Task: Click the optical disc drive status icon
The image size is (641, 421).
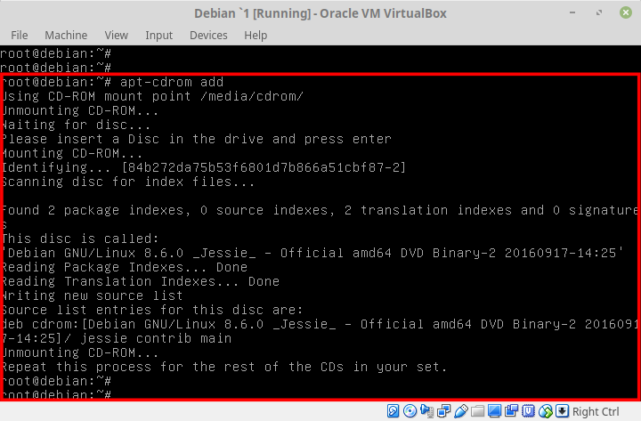Action: (410, 411)
